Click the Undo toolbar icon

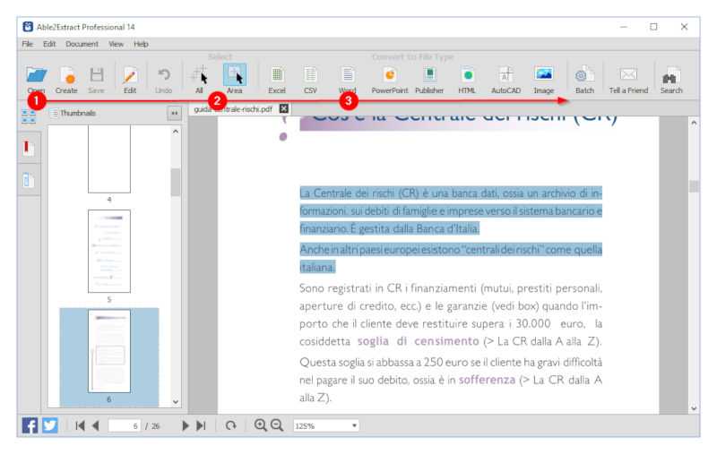click(164, 80)
